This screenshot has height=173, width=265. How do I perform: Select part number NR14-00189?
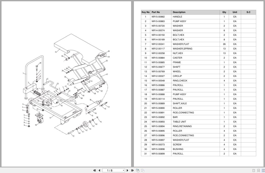(x=158, y=40)
